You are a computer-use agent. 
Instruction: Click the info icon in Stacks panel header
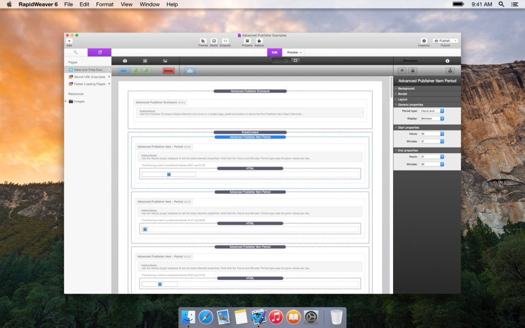point(447,61)
